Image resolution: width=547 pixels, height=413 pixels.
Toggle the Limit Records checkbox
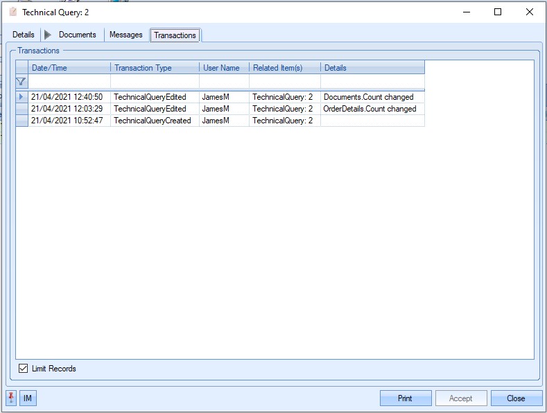click(x=24, y=369)
